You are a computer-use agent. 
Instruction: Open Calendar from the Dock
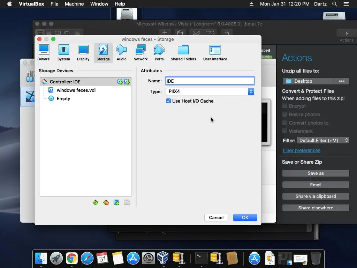pyautogui.click(x=102, y=259)
